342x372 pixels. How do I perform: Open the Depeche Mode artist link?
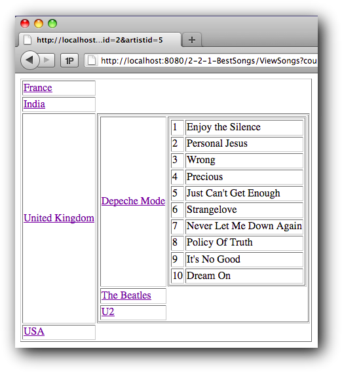pyautogui.click(x=133, y=201)
